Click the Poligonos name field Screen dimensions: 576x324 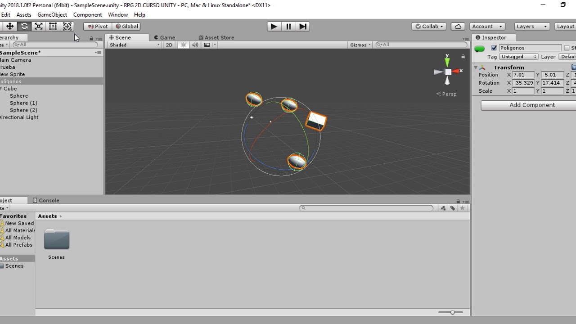click(x=530, y=48)
